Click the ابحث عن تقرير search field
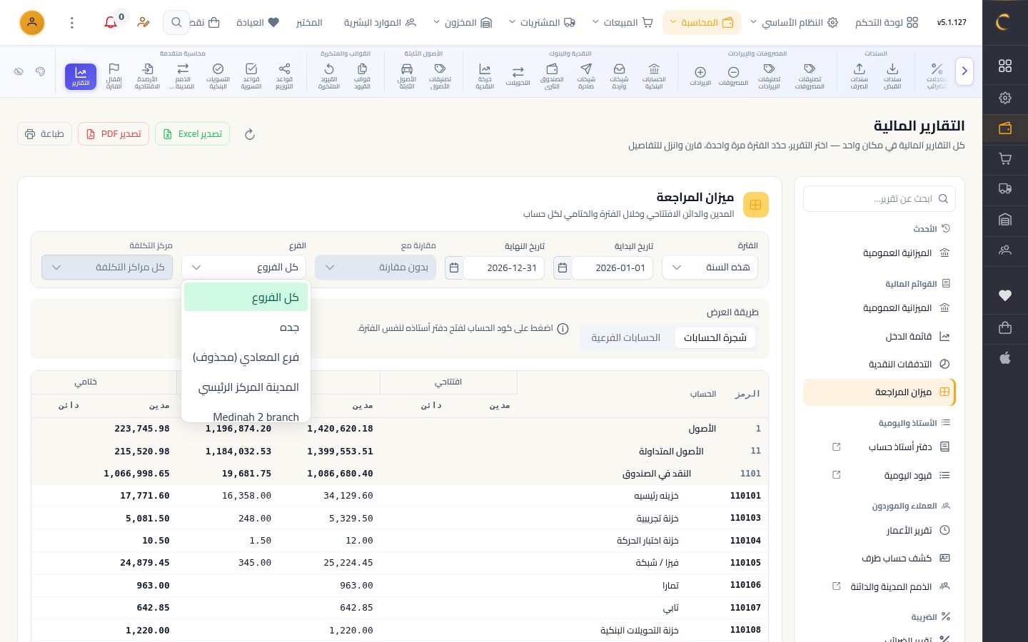This screenshot has width=1028, height=642. (880, 199)
